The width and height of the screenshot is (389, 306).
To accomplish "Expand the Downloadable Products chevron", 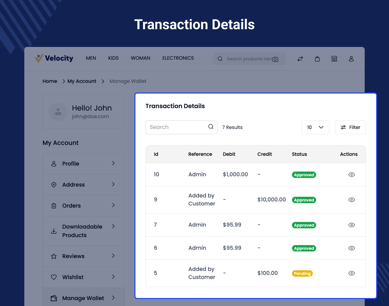I will [x=113, y=226].
